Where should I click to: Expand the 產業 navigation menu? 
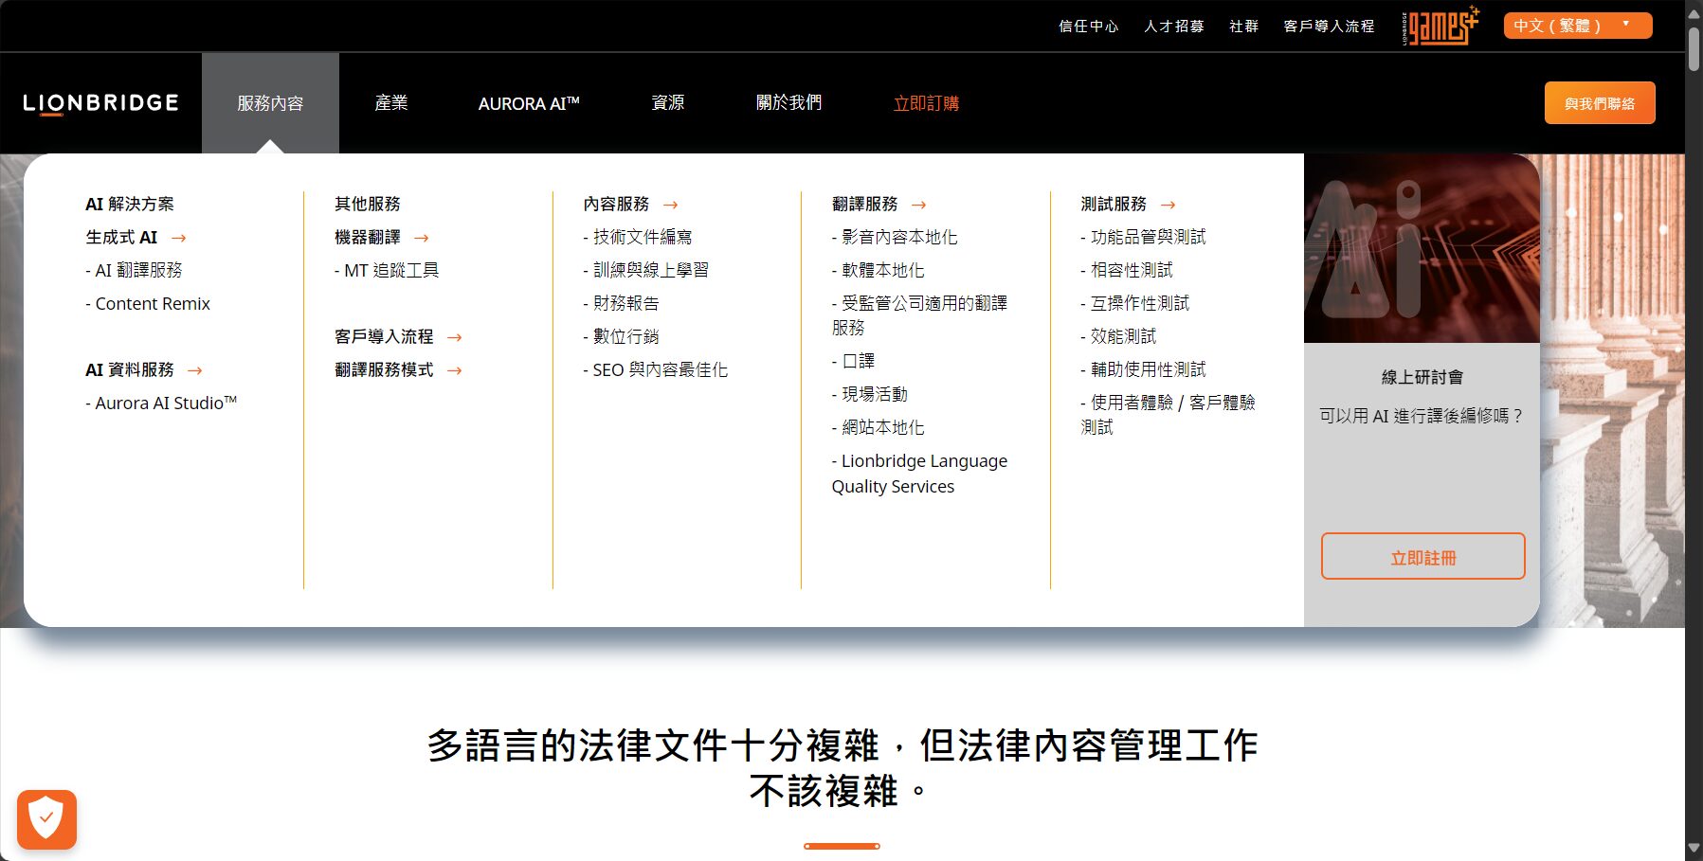coord(390,103)
